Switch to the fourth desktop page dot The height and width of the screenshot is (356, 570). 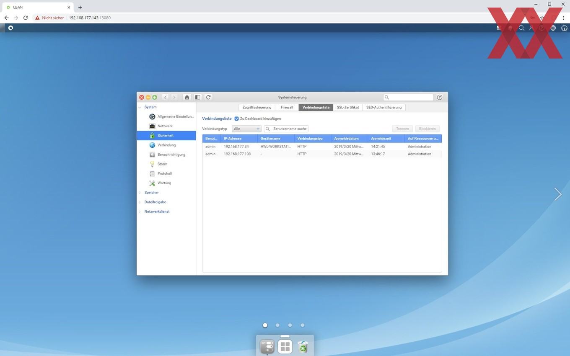pyautogui.click(x=302, y=325)
